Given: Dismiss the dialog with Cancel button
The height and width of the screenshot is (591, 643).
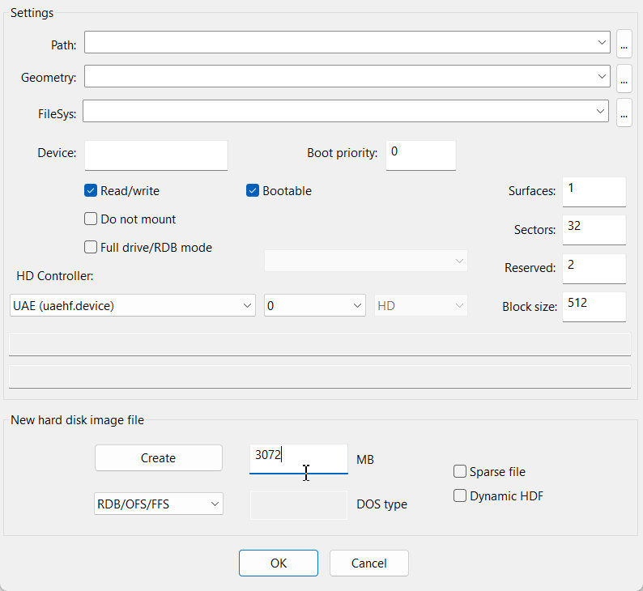Looking at the screenshot, I should pyautogui.click(x=369, y=563).
